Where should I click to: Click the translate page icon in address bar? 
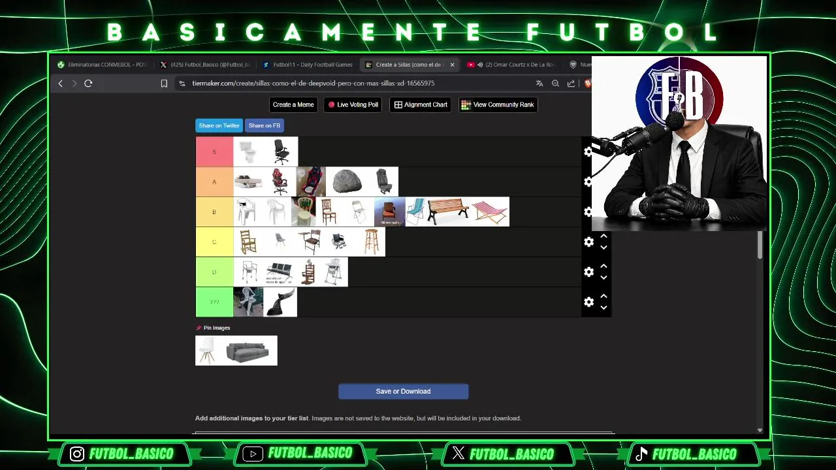click(x=539, y=84)
